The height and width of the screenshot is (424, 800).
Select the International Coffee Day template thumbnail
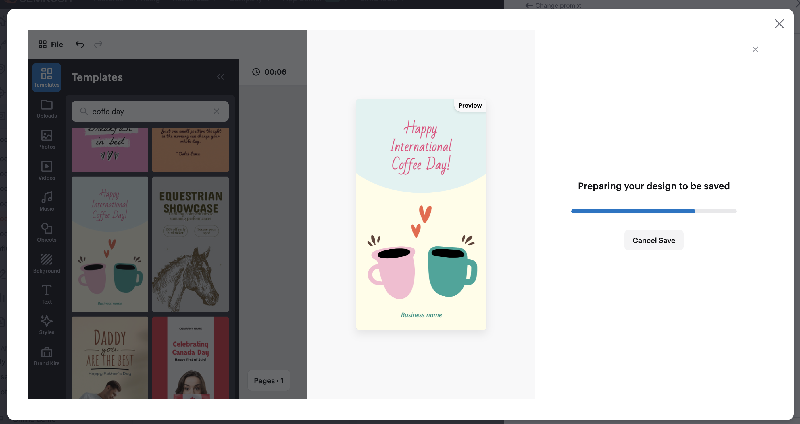click(110, 244)
